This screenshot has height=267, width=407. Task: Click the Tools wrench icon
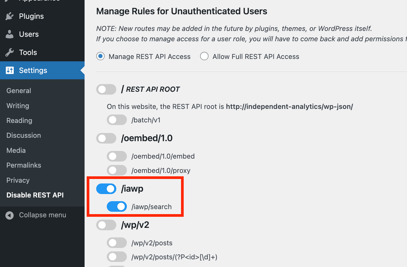10,52
